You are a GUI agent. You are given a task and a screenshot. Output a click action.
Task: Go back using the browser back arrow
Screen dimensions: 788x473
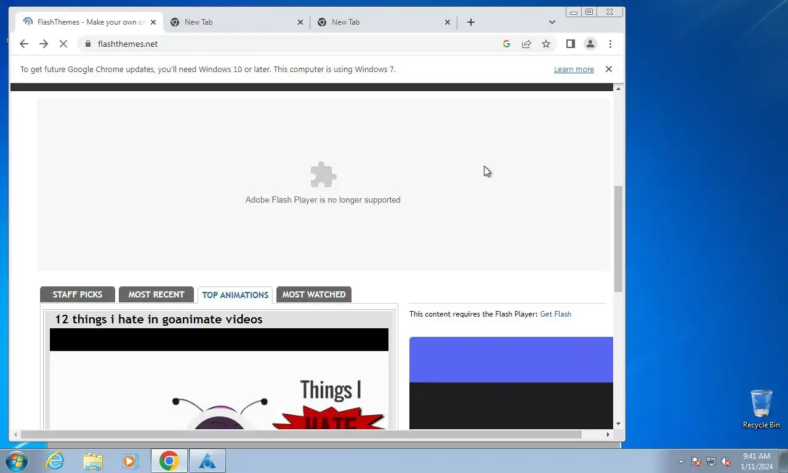point(24,44)
